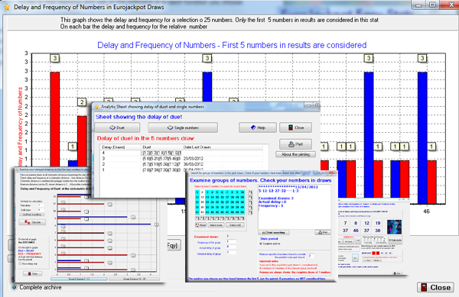The width and height of the screenshot is (459, 297).
Task: Open the Single numbers sheet view
Action: pyautogui.click(x=183, y=128)
